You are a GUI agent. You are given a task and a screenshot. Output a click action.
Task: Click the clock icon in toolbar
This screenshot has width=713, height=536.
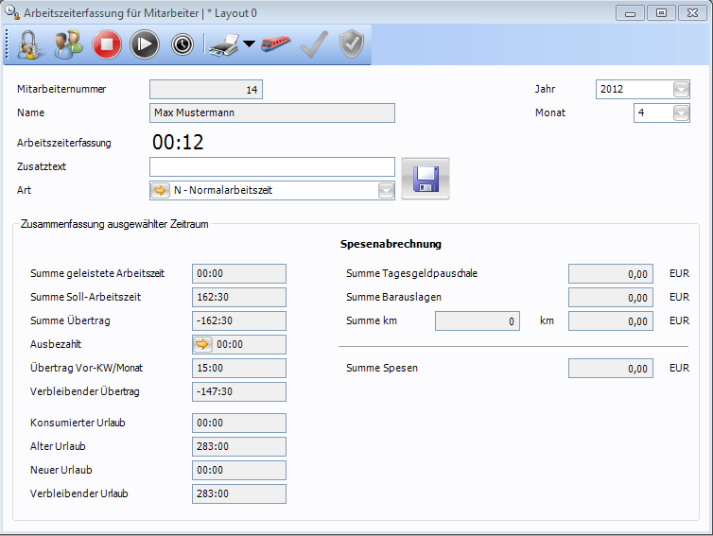tap(183, 44)
